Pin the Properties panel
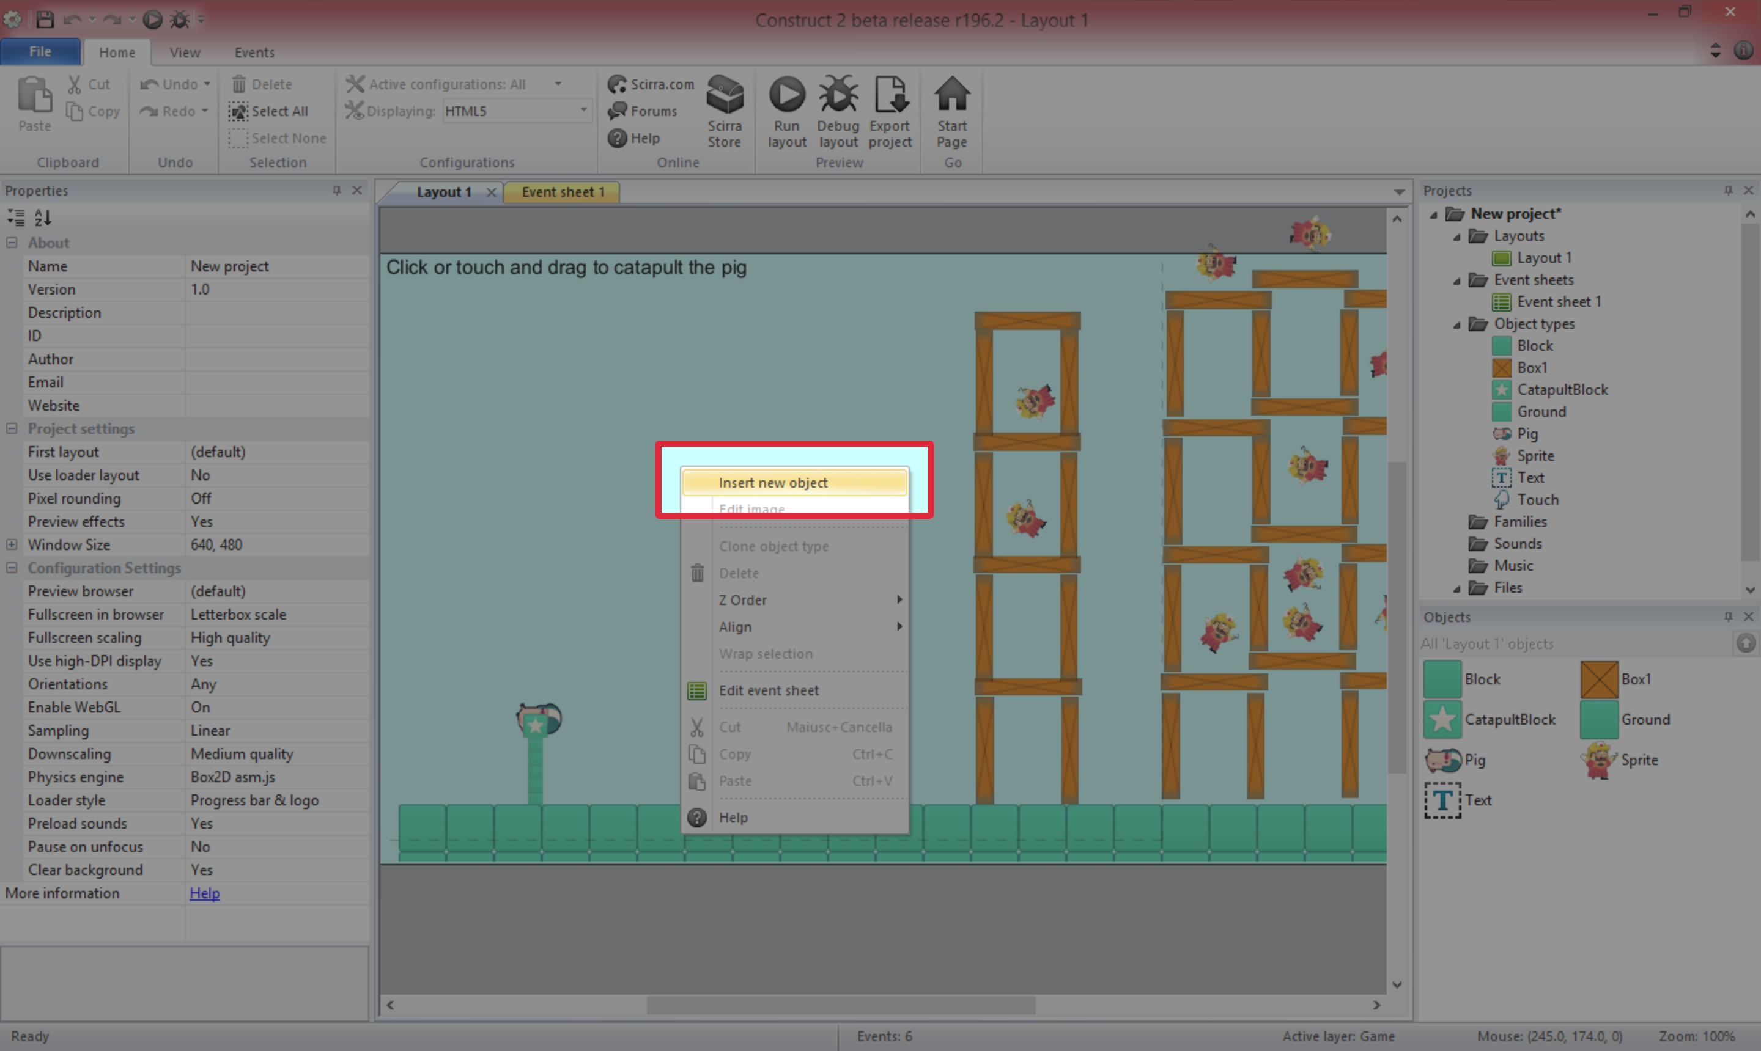This screenshot has height=1051, width=1761. (x=337, y=190)
